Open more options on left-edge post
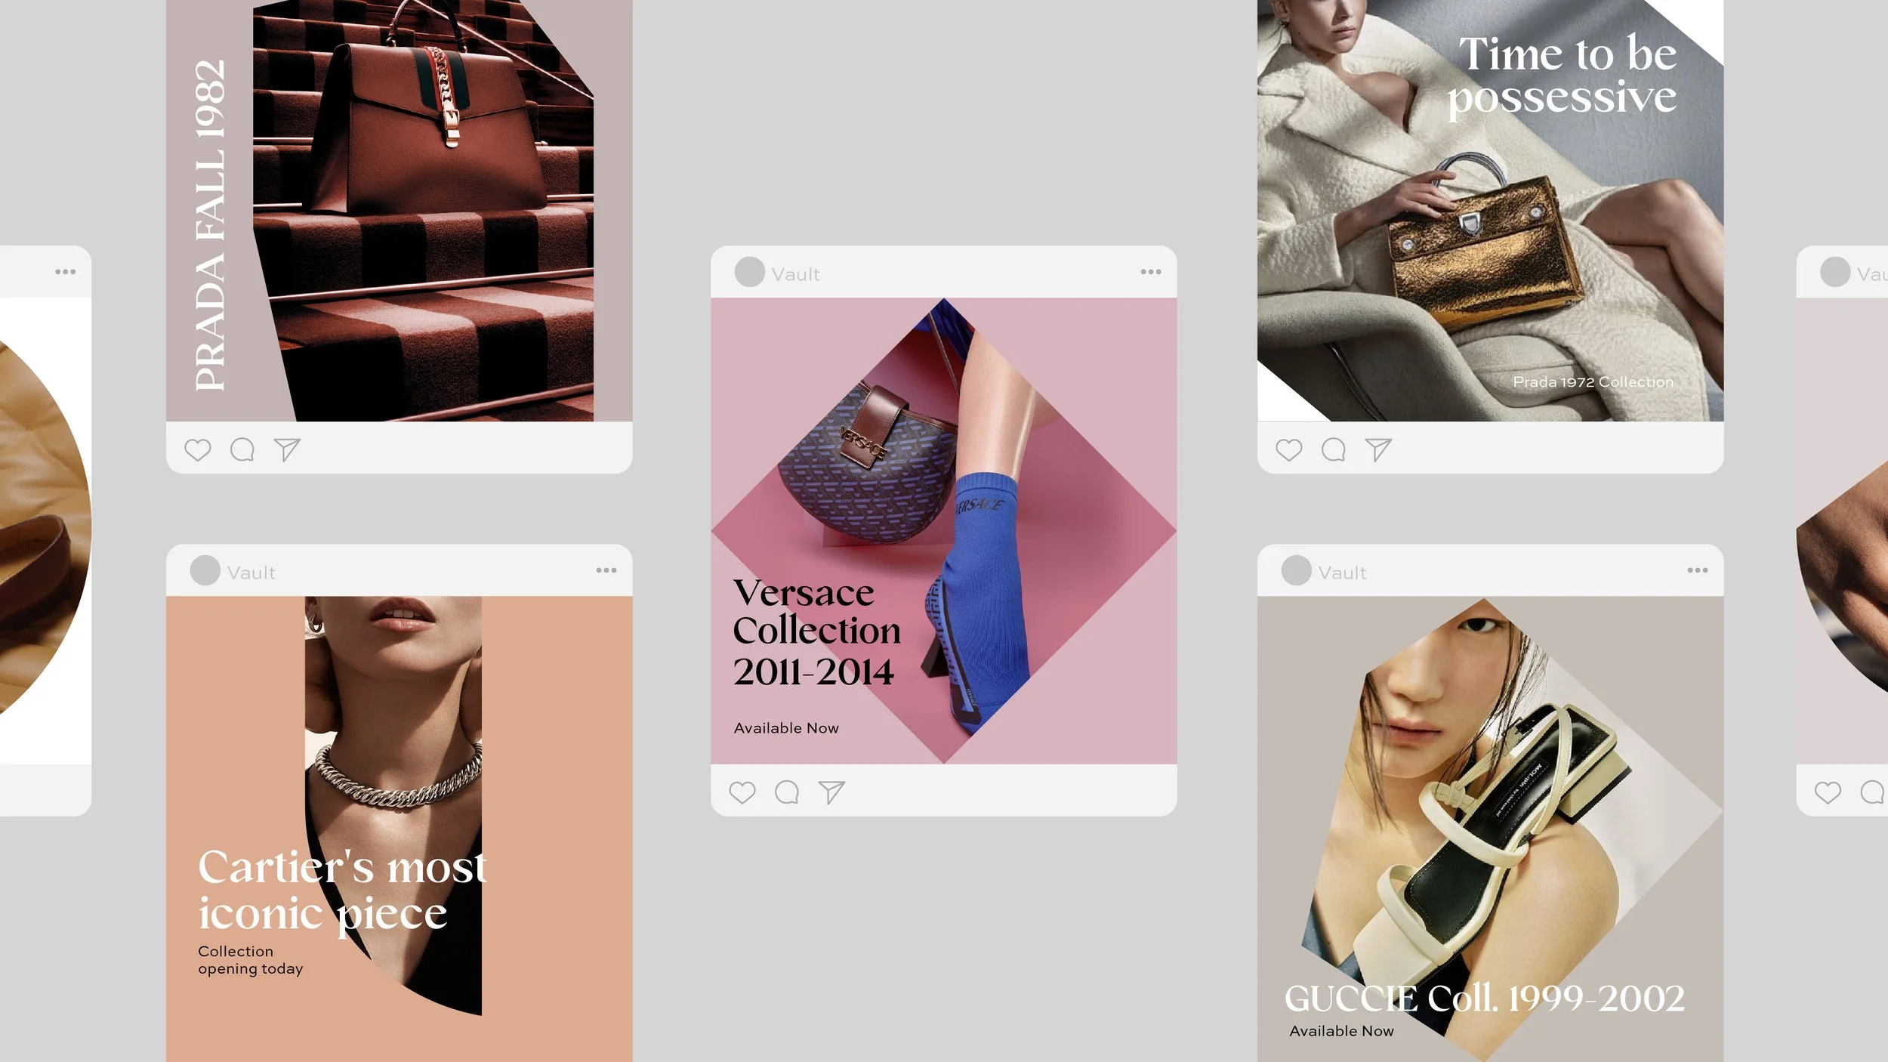The image size is (1888, 1062). point(66,272)
